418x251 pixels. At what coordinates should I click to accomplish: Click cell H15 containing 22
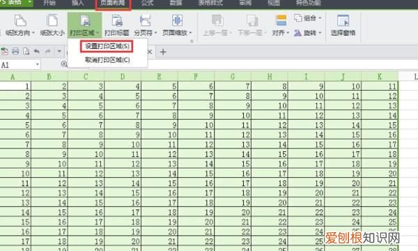click(270, 222)
